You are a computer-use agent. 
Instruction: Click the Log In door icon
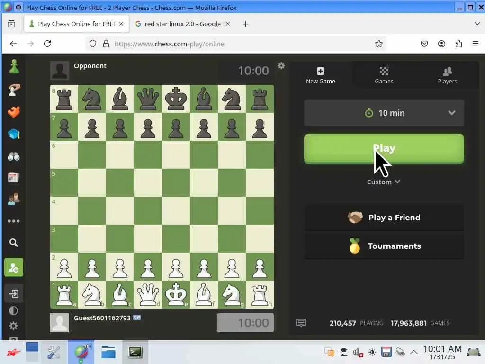[14, 293]
